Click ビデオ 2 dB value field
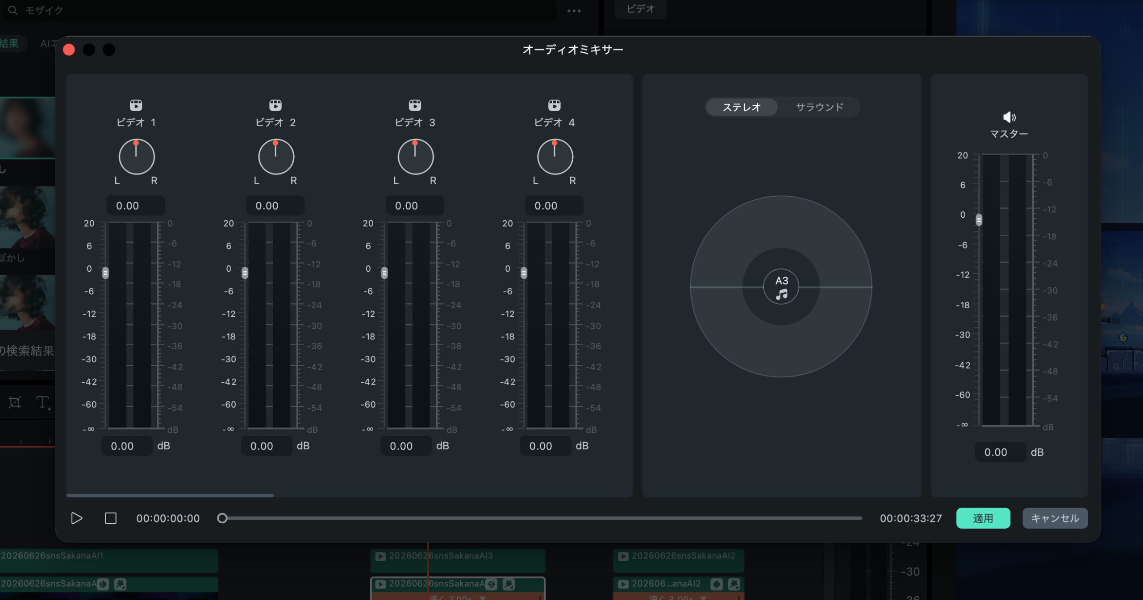 coord(267,446)
